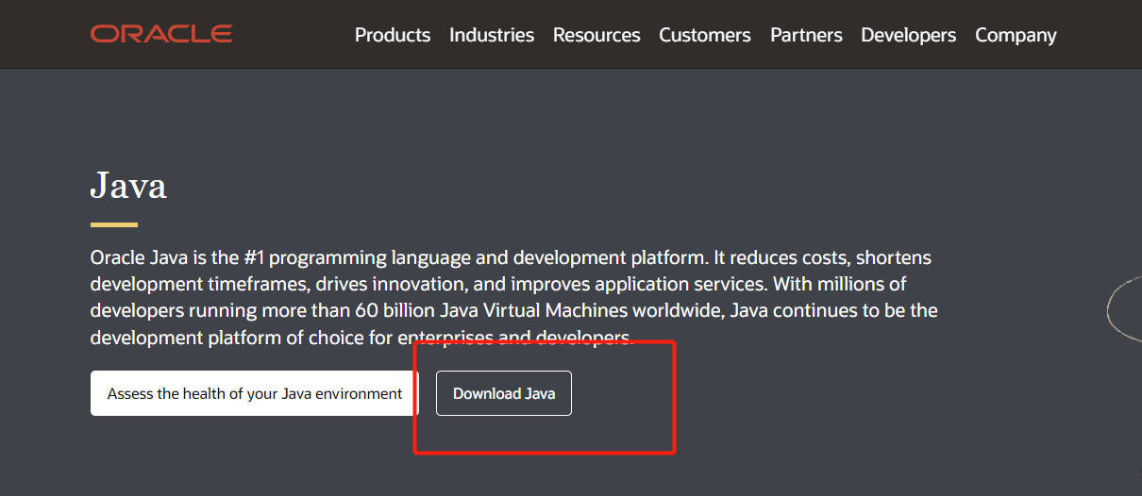Viewport: 1142px width, 496px height.
Task: Open the Company menu
Action: (x=1016, y=35)
